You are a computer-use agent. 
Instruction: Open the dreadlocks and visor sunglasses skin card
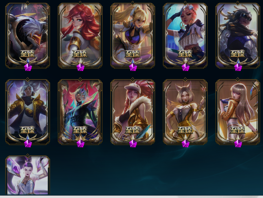[x=238, y=35]
